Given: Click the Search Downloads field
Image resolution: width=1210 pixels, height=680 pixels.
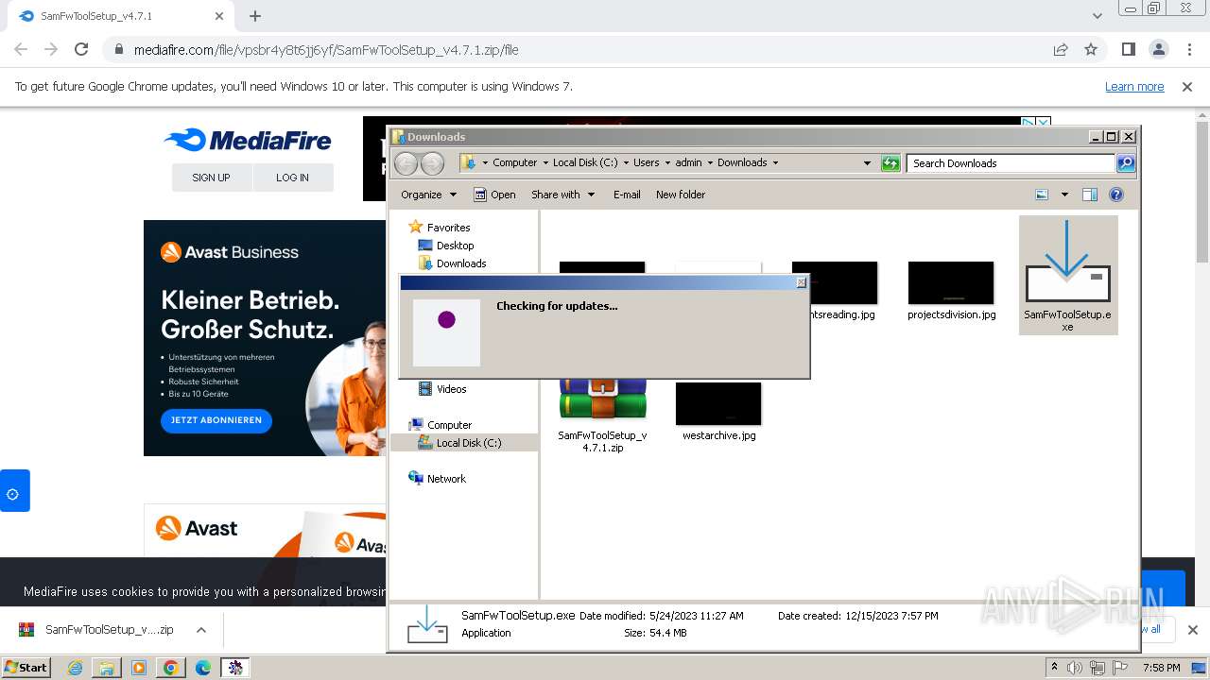Looking at the screenshot, I should (x=1011, y=162).
